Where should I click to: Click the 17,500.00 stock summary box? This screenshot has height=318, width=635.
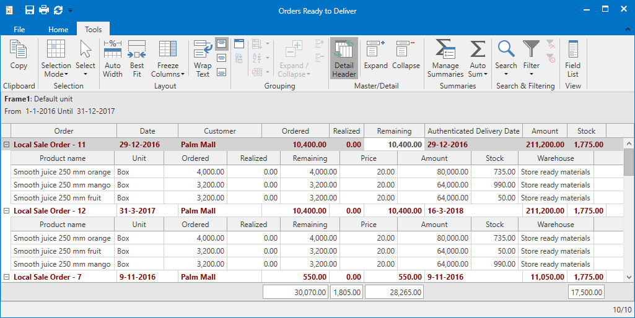[586, 292]
